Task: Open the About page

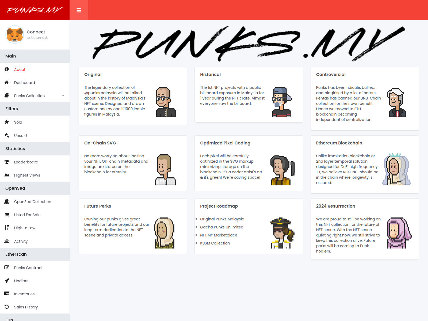Action: coord(35,70)
